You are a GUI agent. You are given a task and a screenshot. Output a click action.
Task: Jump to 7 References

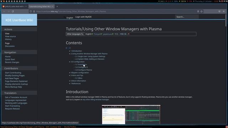(76, 84)
